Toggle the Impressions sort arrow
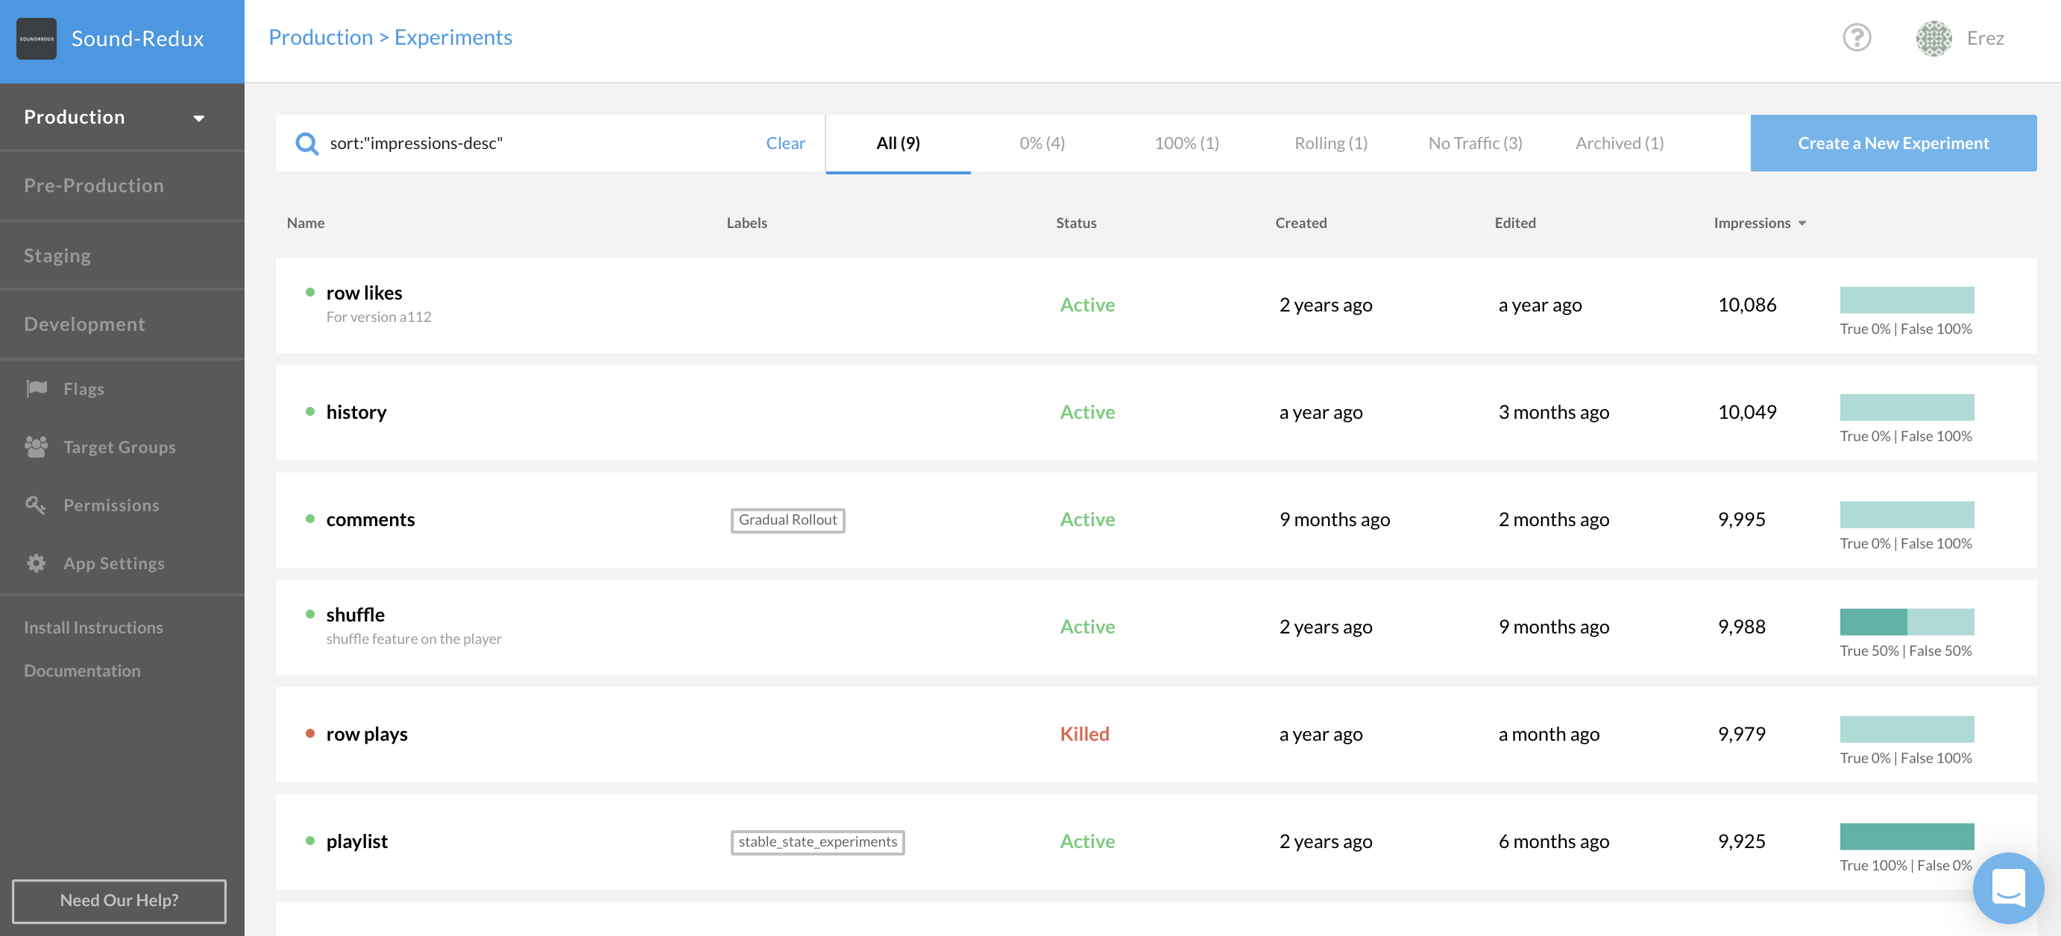This screenshot has height=936, width=2061. tap(1802, 223)
